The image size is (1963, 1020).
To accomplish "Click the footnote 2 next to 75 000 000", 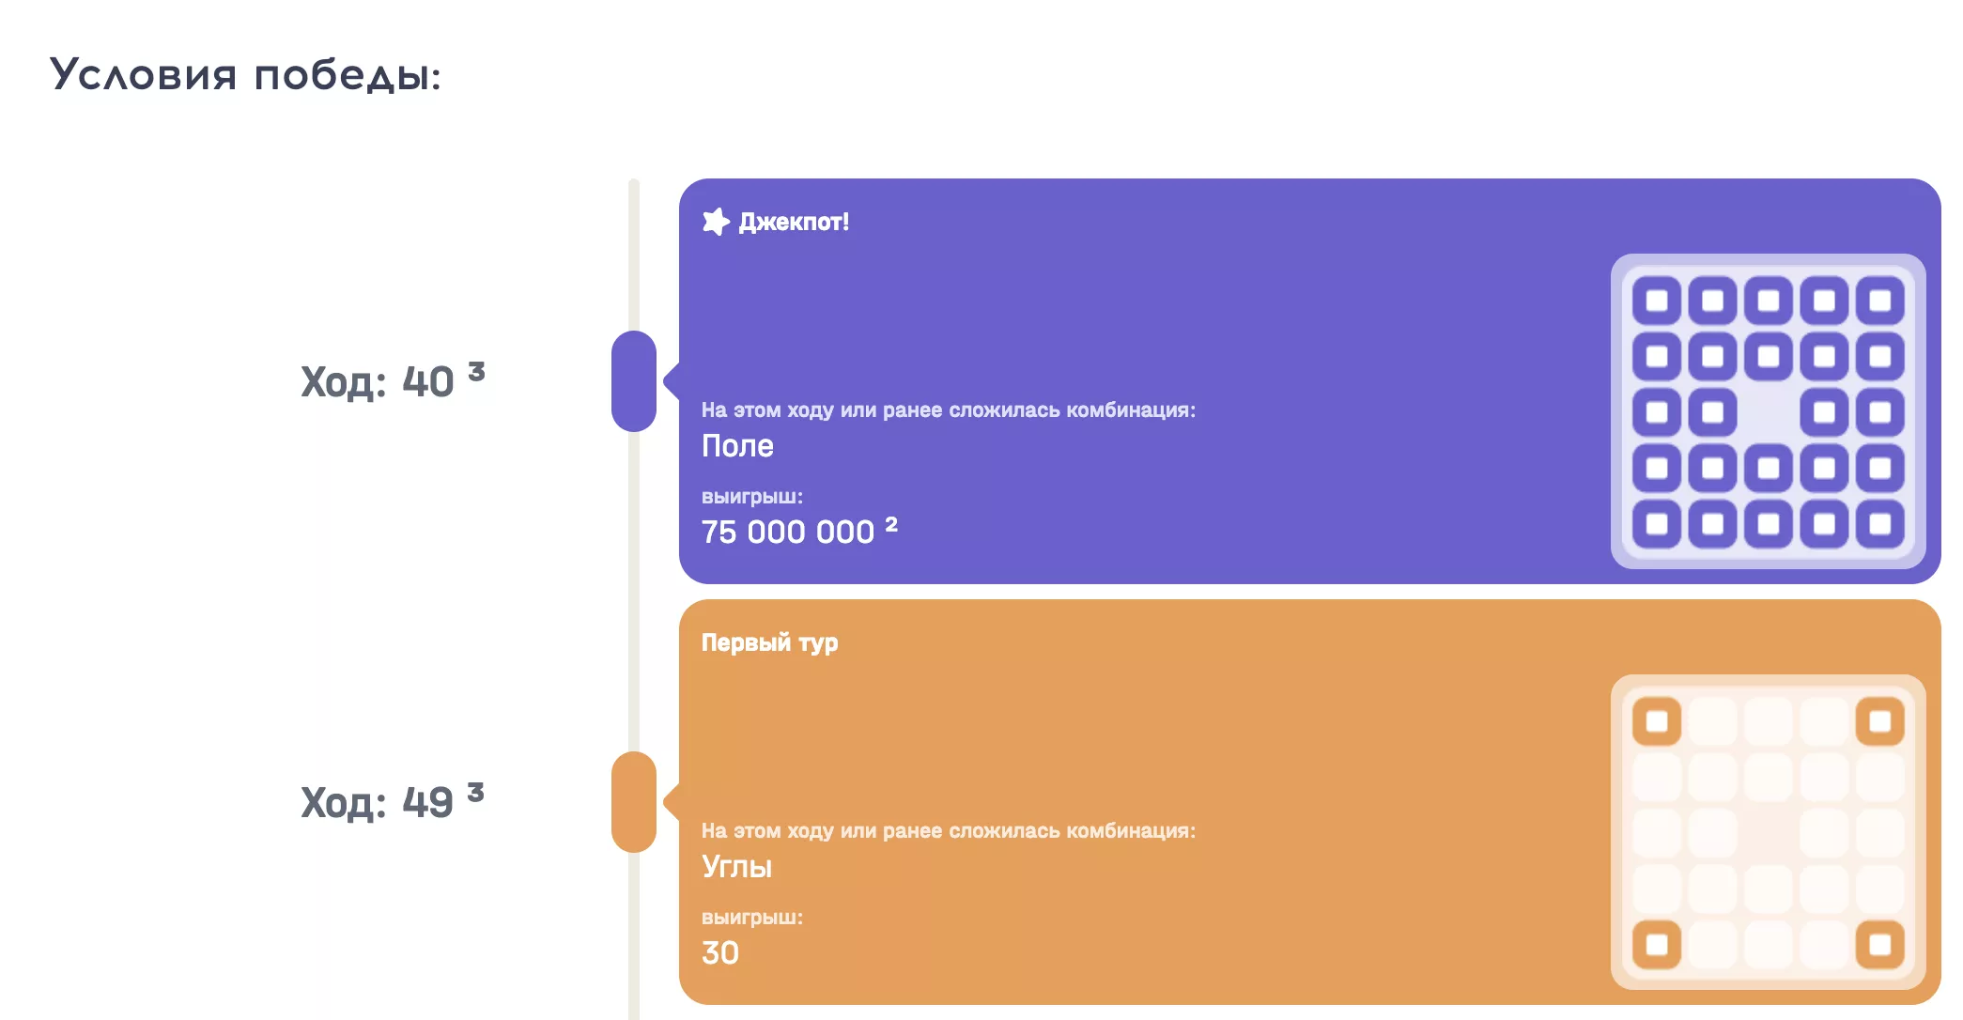I will tap(891, 524).
